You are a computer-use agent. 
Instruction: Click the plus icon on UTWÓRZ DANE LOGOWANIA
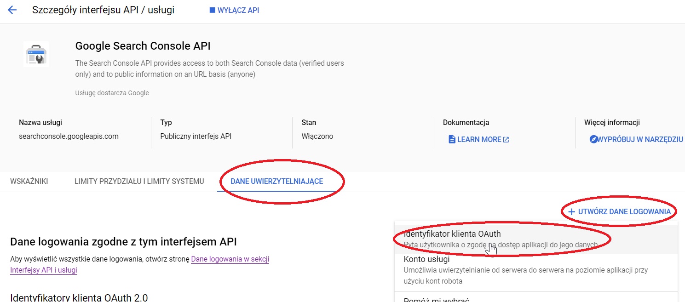click(571, 211)
